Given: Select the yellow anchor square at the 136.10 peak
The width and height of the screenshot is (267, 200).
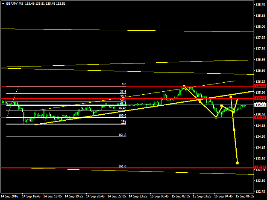Looking at the screenshot, I should tap(184, 86).
